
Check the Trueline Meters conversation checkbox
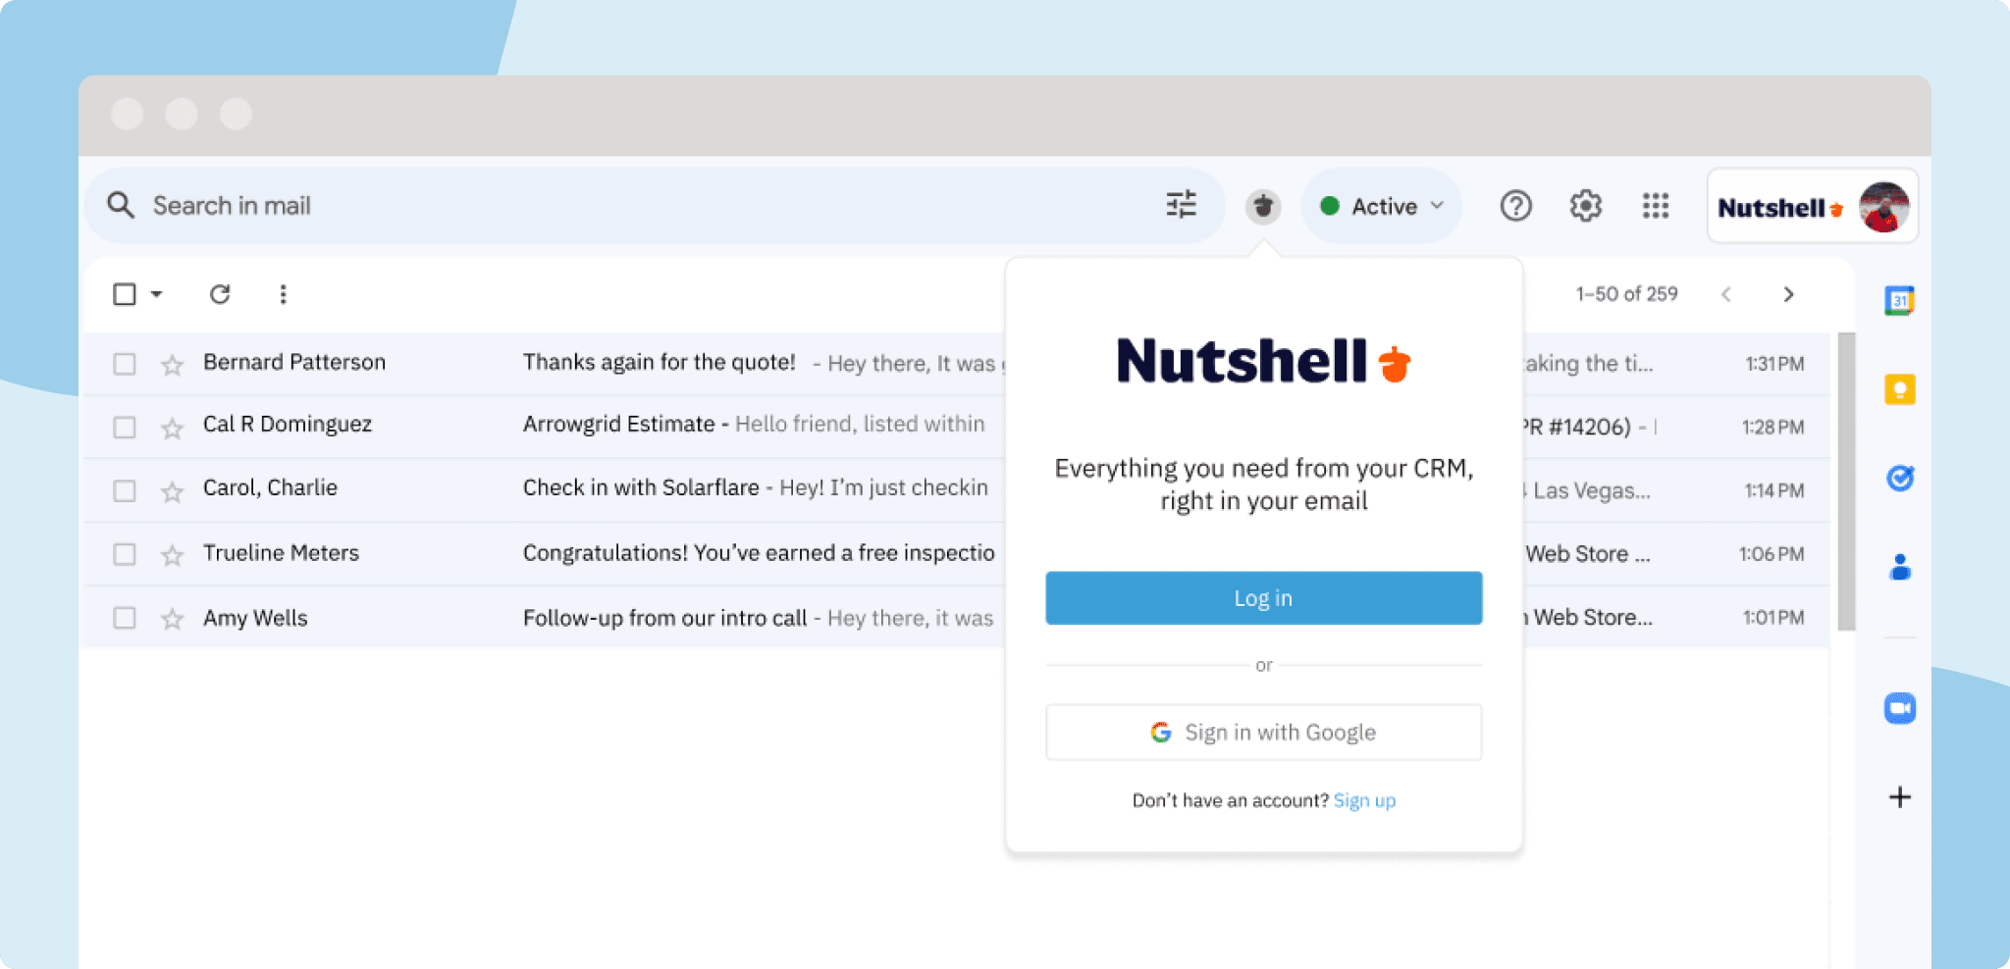125,554
